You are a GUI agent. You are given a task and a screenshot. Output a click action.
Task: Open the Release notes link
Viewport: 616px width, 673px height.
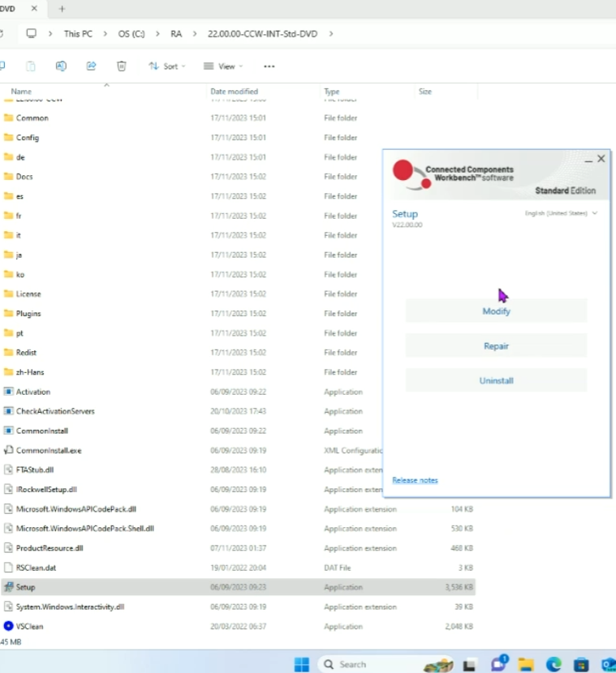tap(415, 480)
